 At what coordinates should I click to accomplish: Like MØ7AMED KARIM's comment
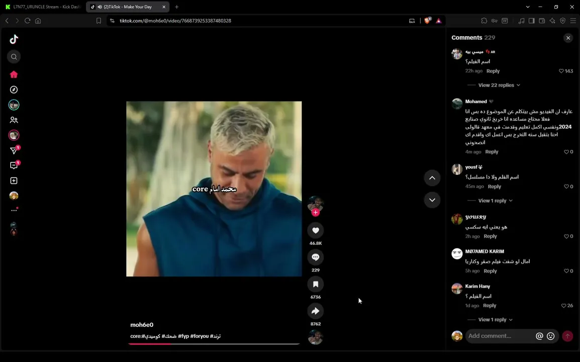click(566, 271)
